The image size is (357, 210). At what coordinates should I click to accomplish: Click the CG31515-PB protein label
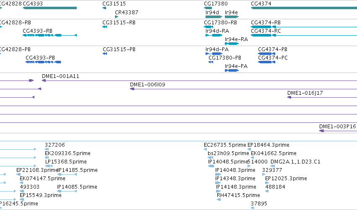(x=119, y=49)
